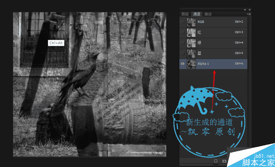Select the 蓝 channel name
The height and width of the screenshot is (167, 275).
pos(199,53)
